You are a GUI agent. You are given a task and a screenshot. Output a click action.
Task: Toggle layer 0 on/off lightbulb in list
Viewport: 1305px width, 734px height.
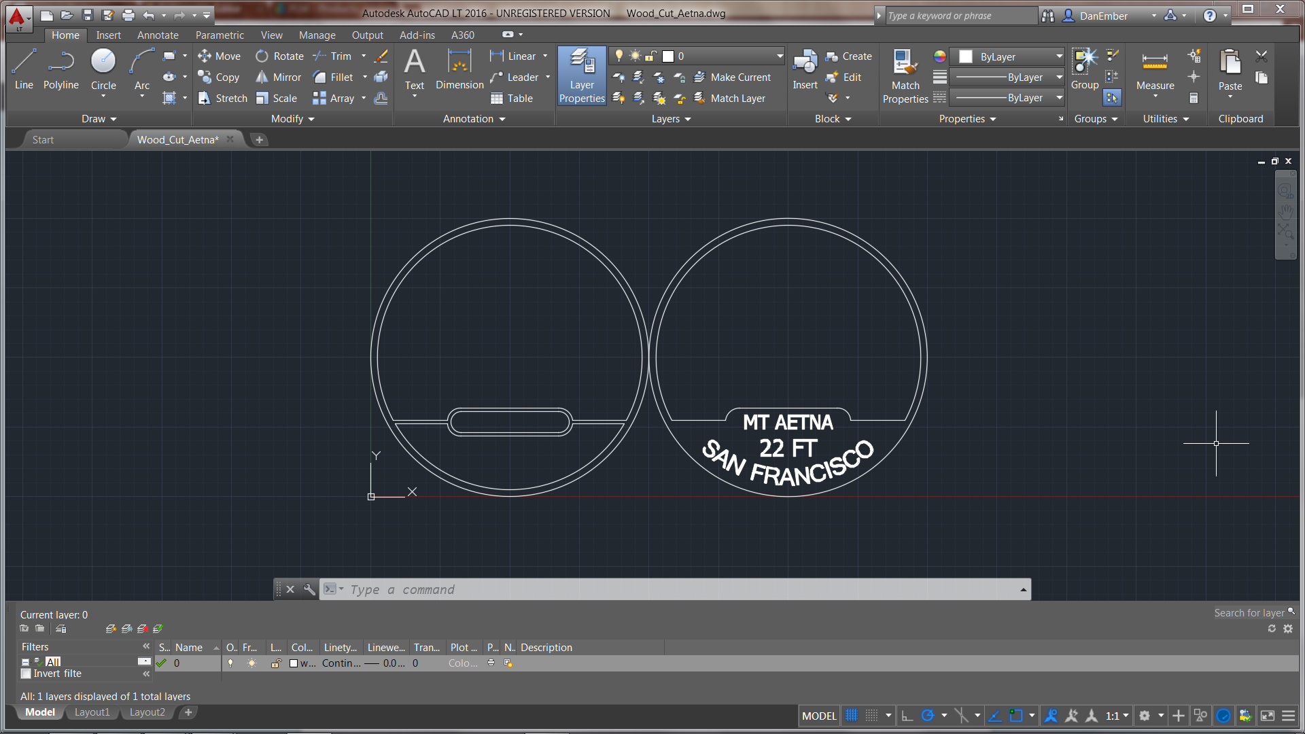pyautogui.click(x=230, y=663)
